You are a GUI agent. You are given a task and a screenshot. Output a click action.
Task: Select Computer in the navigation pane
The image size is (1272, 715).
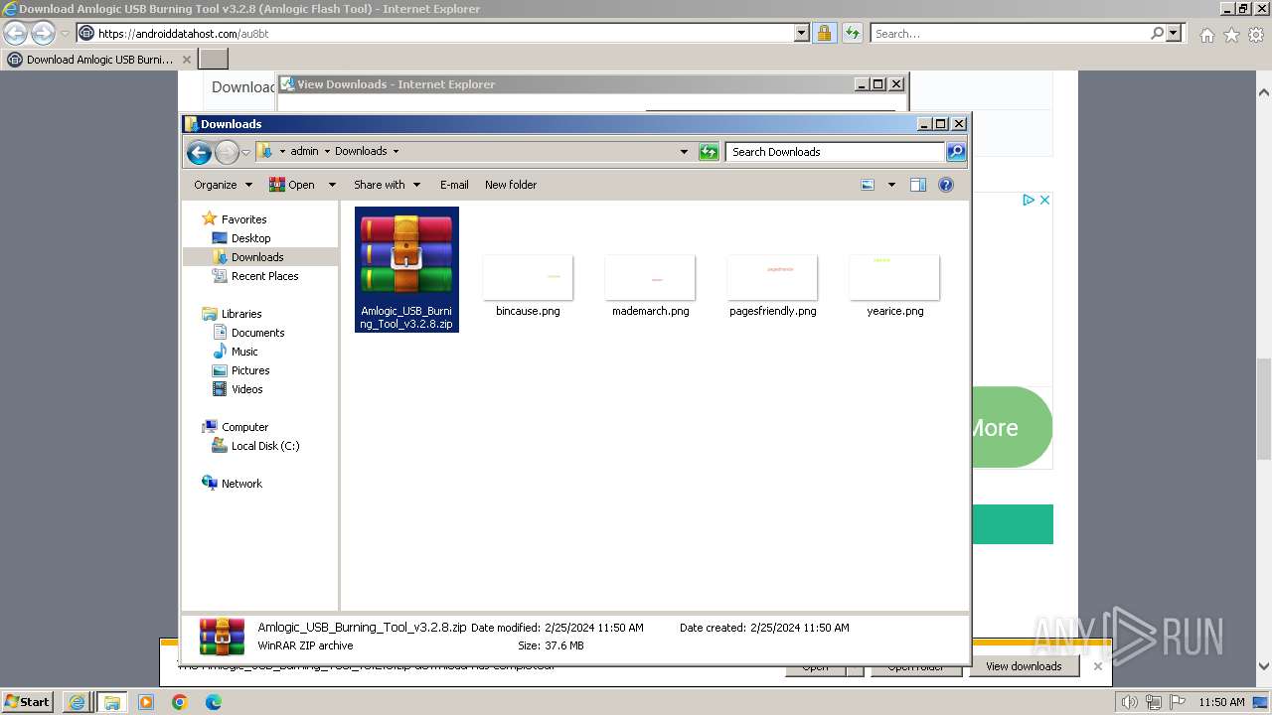[244, 427]
